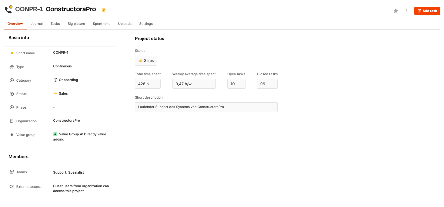Open the Settings tab
This screenshot has height=207, width=444.
pos(146,24)
